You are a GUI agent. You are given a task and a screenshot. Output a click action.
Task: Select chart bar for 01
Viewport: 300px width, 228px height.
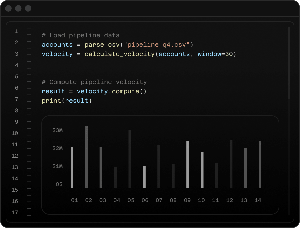72,167
